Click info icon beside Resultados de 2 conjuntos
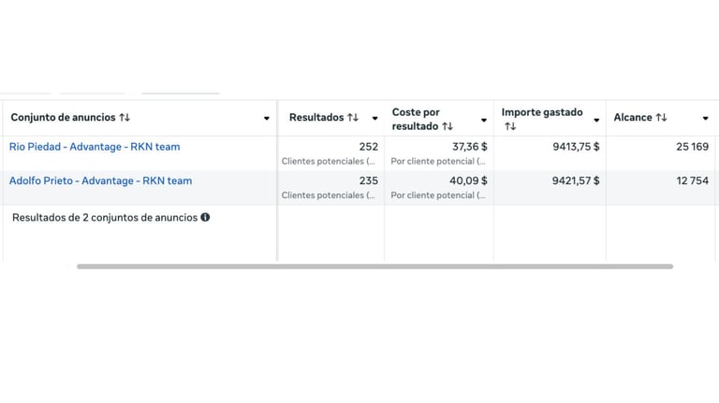This screenshot has width=719, height=403. [205, 218]
